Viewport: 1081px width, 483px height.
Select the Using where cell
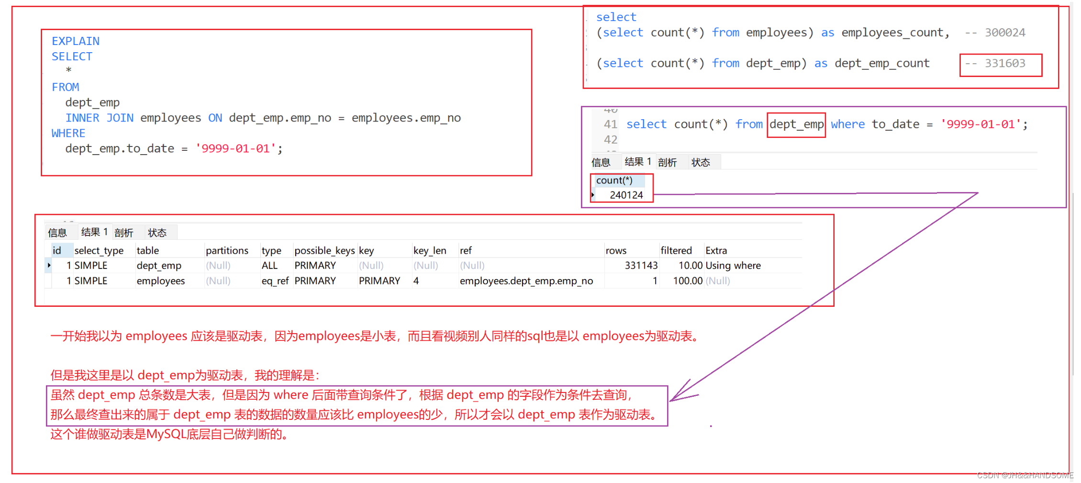pos(733,266)
